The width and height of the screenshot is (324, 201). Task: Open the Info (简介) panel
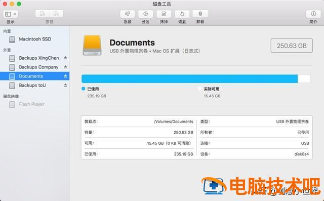[x=313, y=14]
